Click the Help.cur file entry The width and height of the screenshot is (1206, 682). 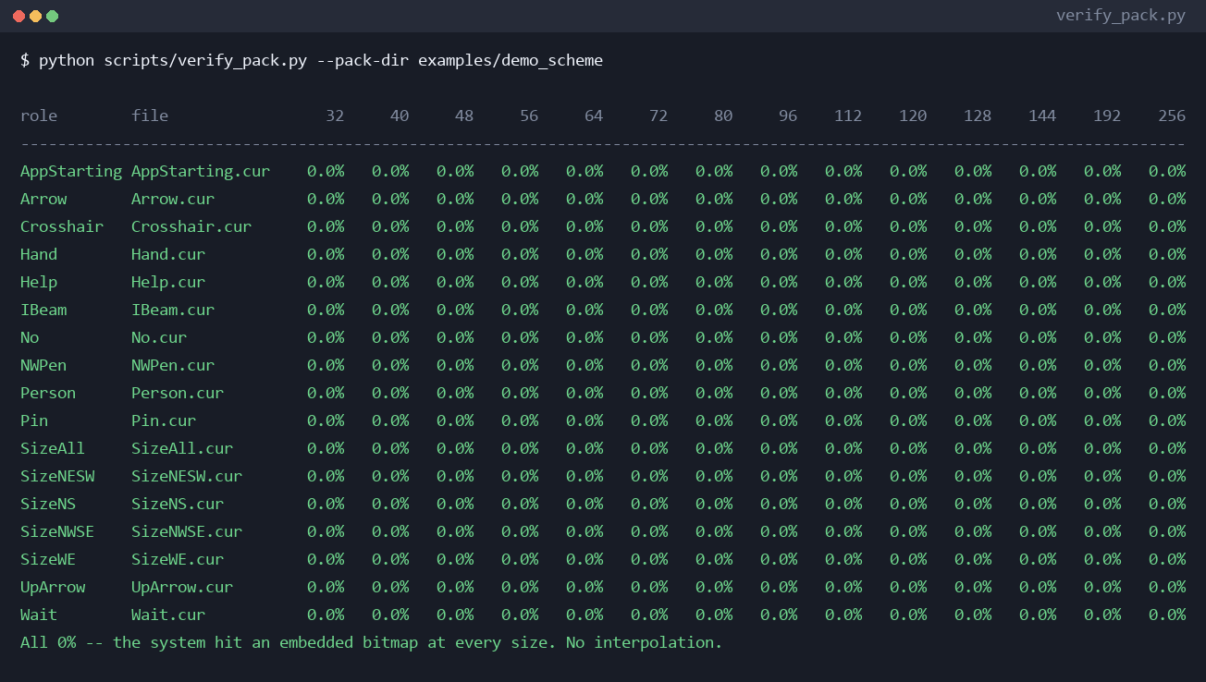(x=168, y=282)
